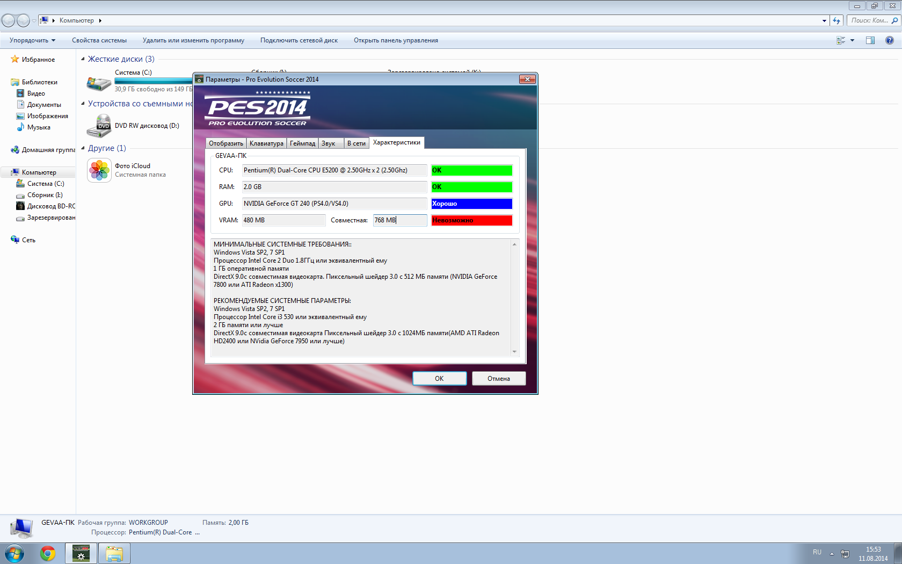Click the RAM 2.0 GB field
The height and width of the screenshot is (564, 902).
click(x=334, y=187)
